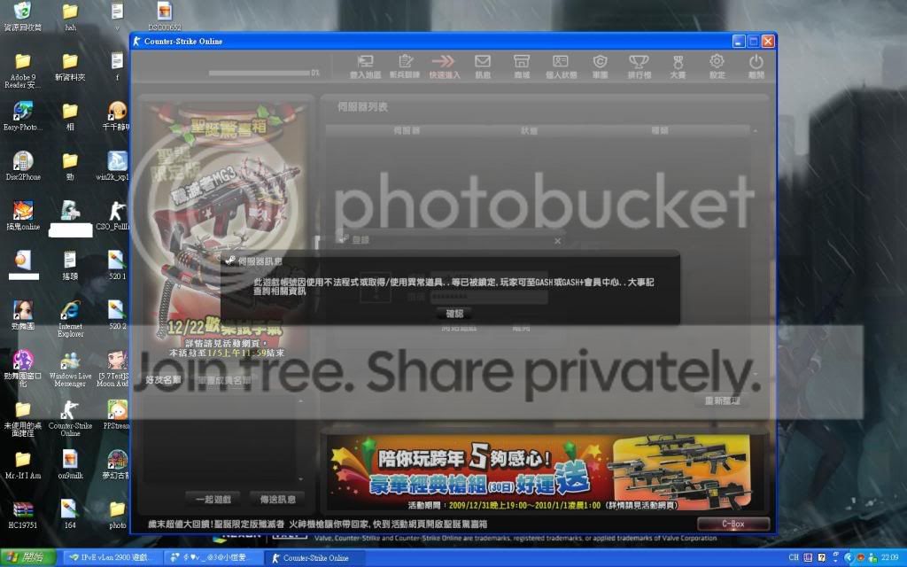Click the 傳送訊息 send message button
The height and width of the screenshot is (567, 907).
277,499
